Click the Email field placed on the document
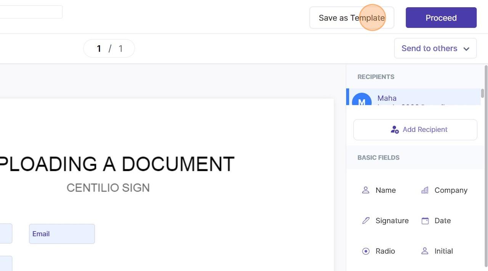488x271 pixels. point(62,234)
